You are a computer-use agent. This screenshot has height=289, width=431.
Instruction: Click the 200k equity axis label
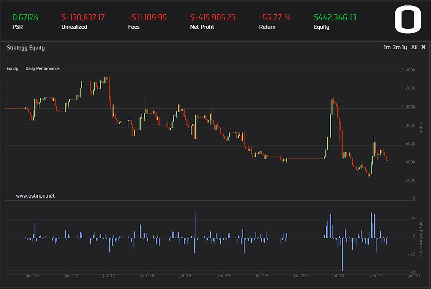(x=410, y=180)
